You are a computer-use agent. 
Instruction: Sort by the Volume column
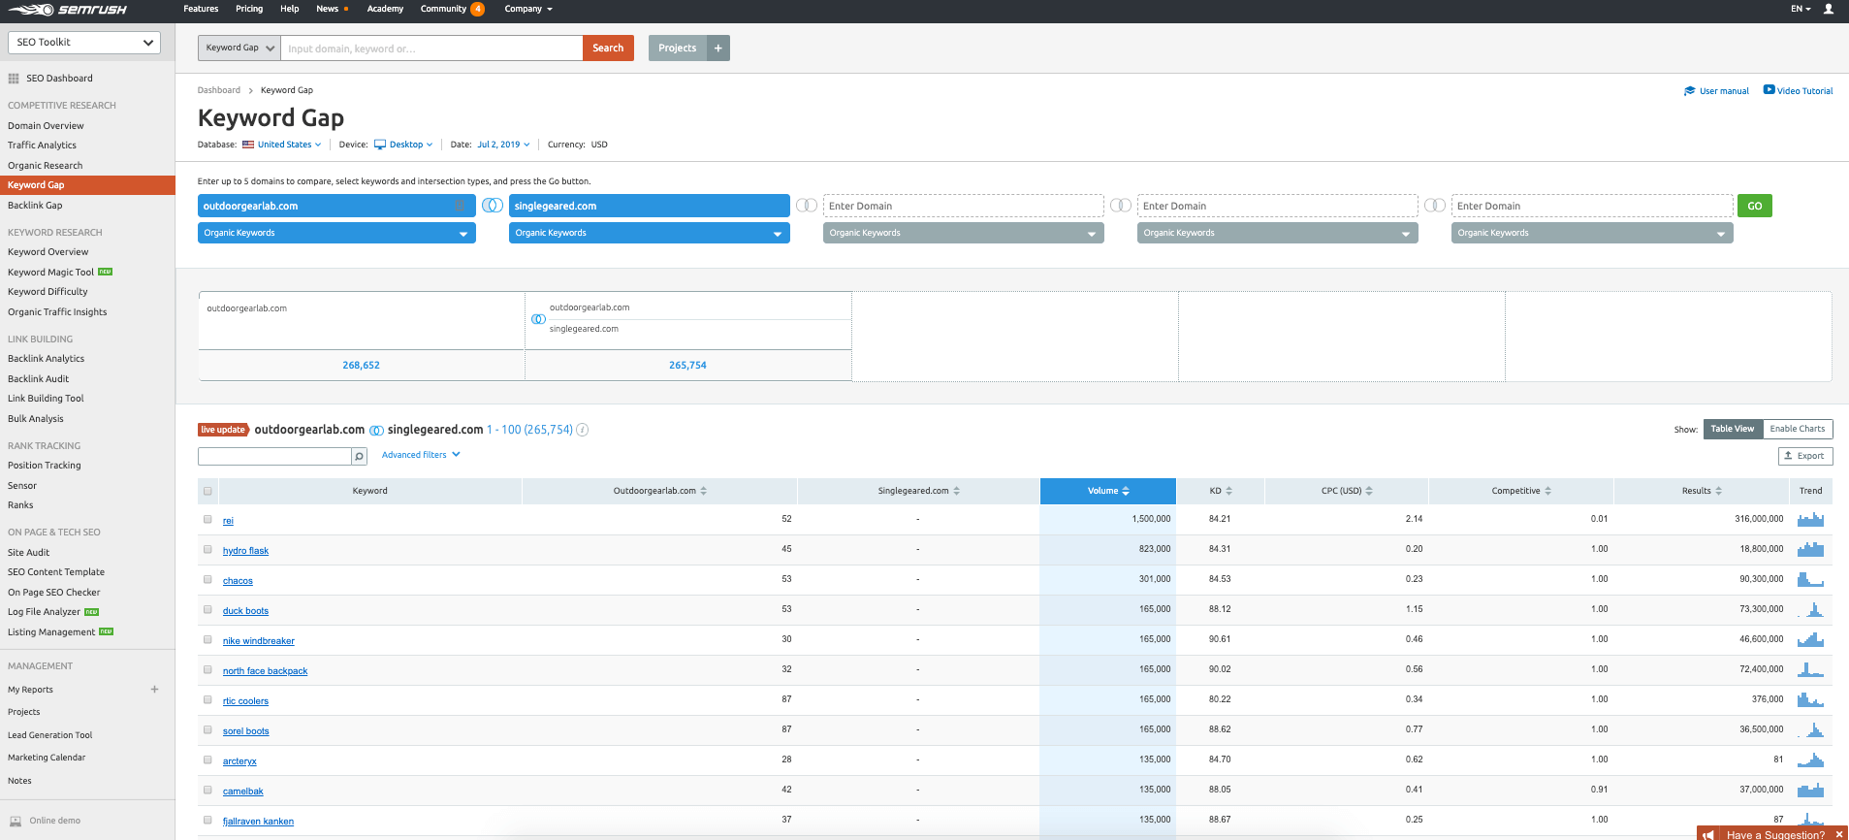1108,491
